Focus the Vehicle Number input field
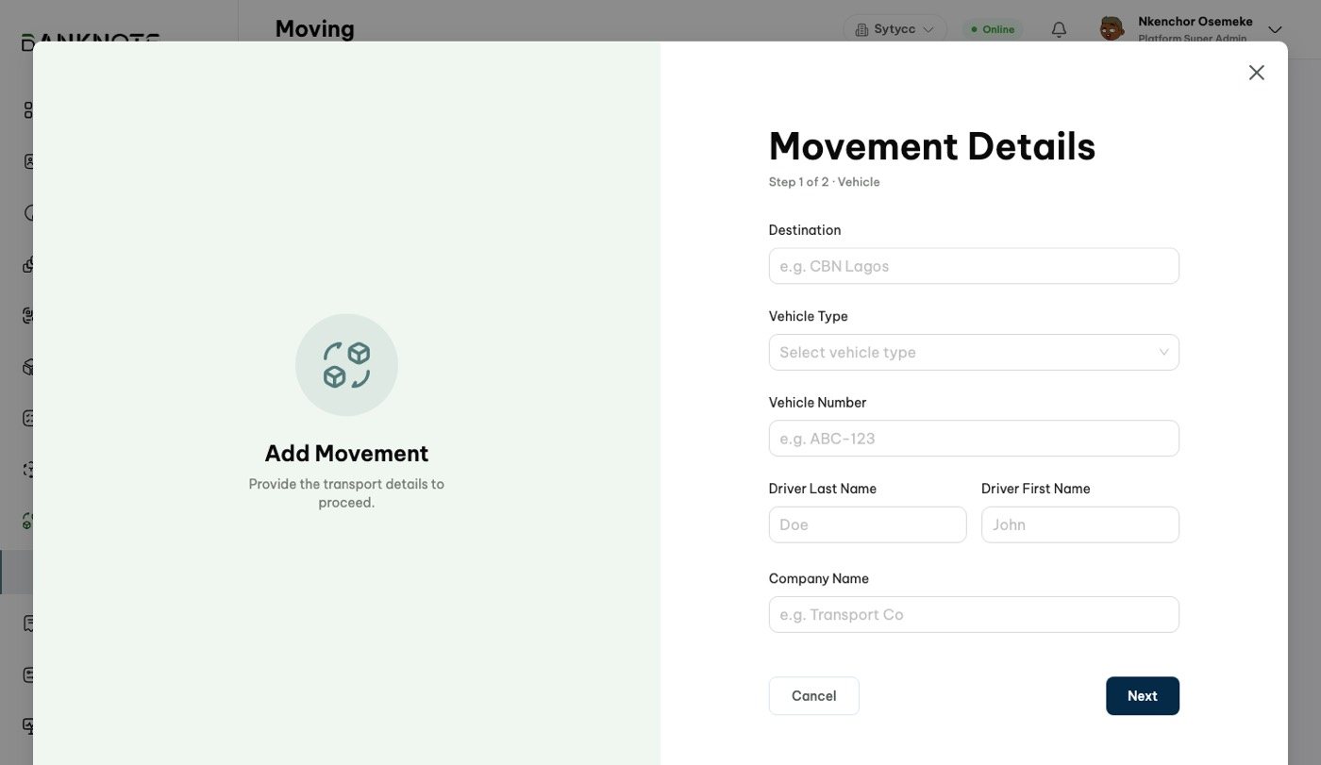The width and height of the screenshot is (1321, 765). pyautogui.click(x=974, y=439)
